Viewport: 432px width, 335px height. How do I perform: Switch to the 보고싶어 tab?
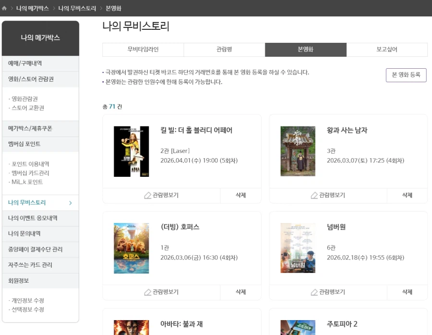(x=386, y=50)
